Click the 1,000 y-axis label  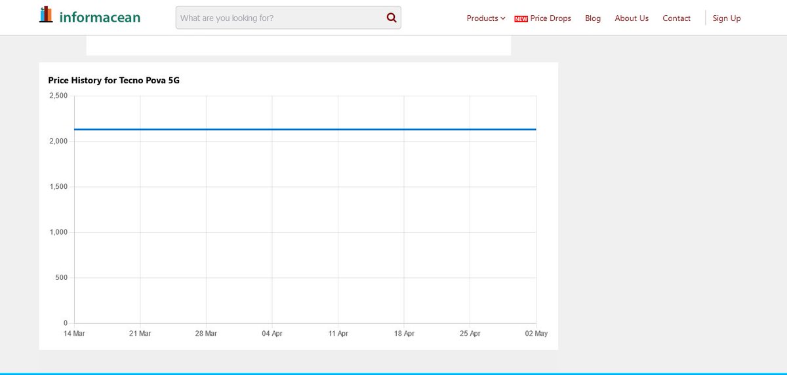click(x=58, y=232)
